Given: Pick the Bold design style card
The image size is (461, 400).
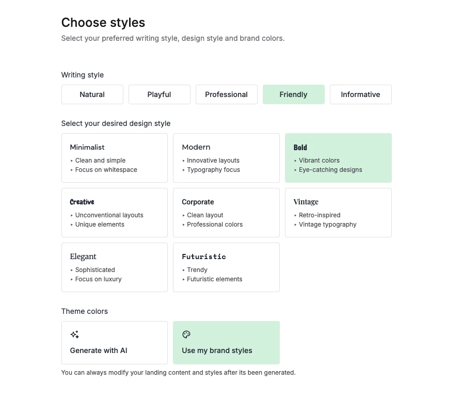Looking at the screenshot, I should [x=338, y=157].
